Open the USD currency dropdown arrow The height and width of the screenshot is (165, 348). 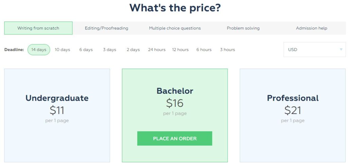coord(341,49)
